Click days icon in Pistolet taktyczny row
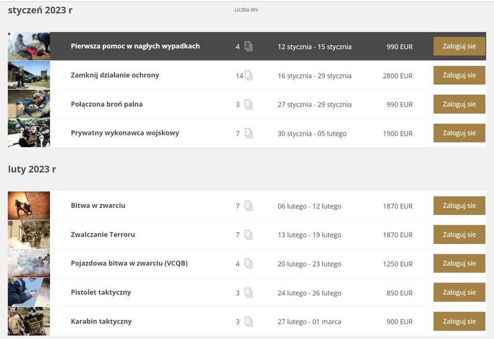The image size is (494, 339). pyautogui.click(x=248, y=293)
